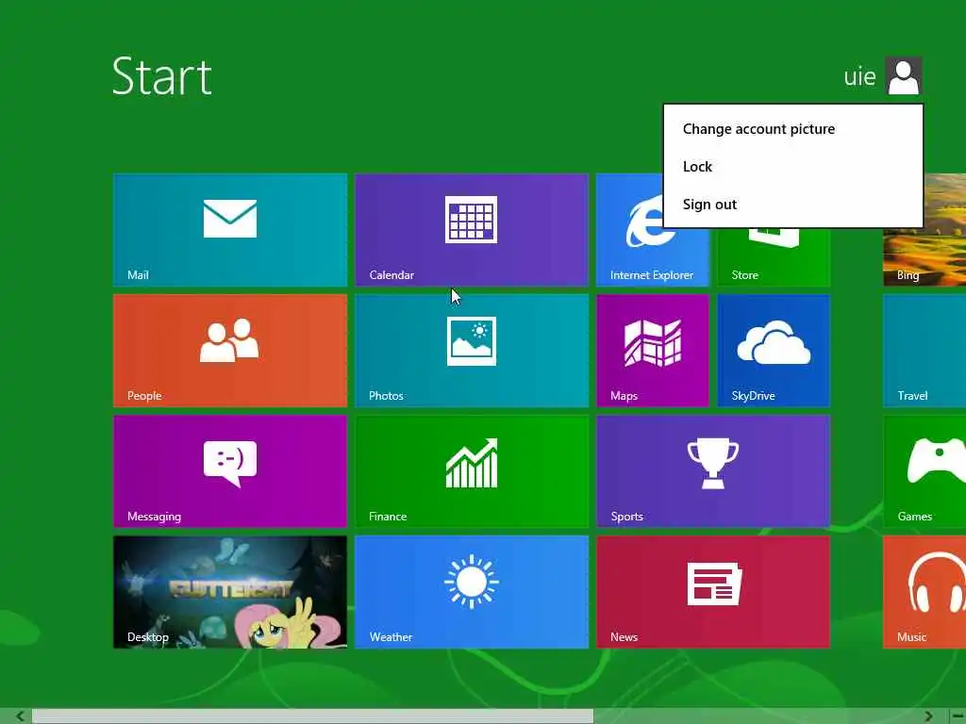Open the Maps tile

pos(653,351)
